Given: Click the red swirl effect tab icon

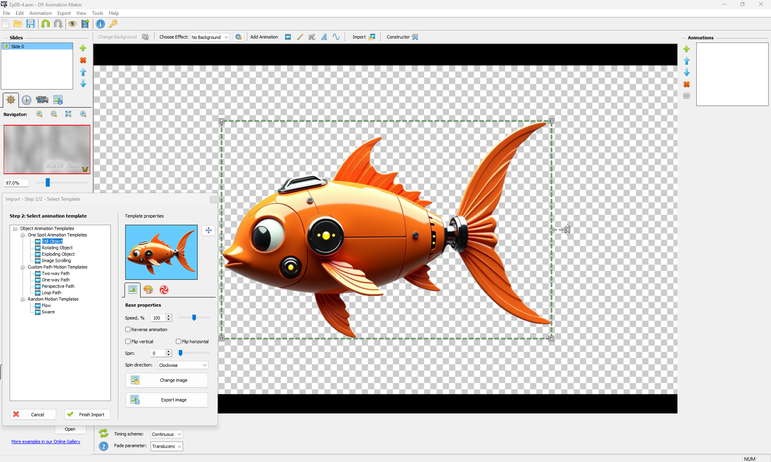Looking at the screenshot, I should point(164,290).
